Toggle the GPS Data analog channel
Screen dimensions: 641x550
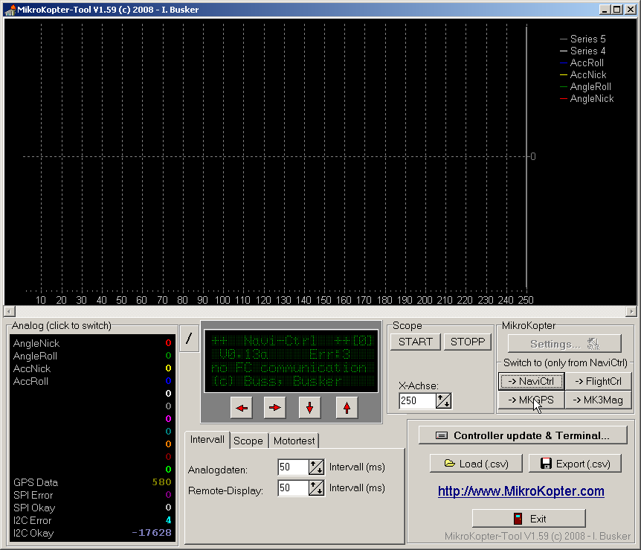pos(34,482)
